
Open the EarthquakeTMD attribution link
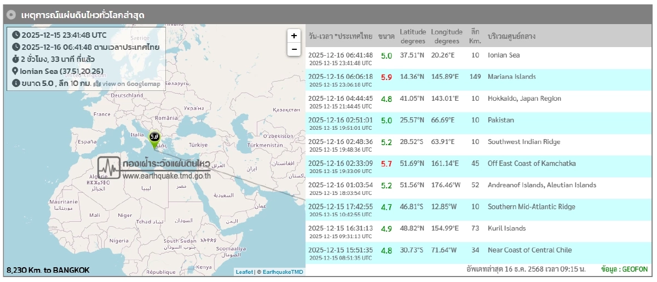[x=283, y=272]
